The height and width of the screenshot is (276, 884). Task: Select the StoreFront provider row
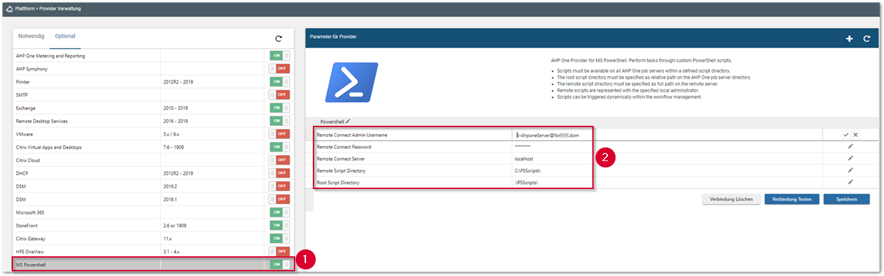click(154, 225)
